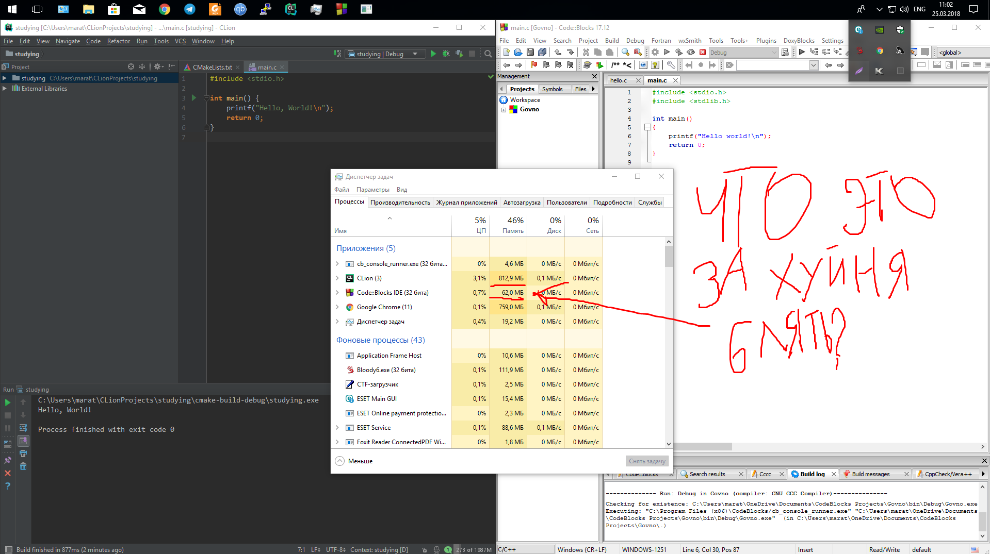The image size is (990, 554).
Task: Expand CLion (3) process group in Task Manager
Action: (x=337, y=278)
